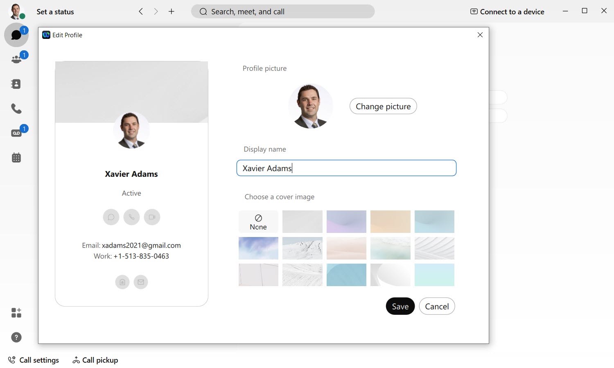614x368 pixels.
Task: Open the Voicemail icon in sidebar
Action: point(16,133)
